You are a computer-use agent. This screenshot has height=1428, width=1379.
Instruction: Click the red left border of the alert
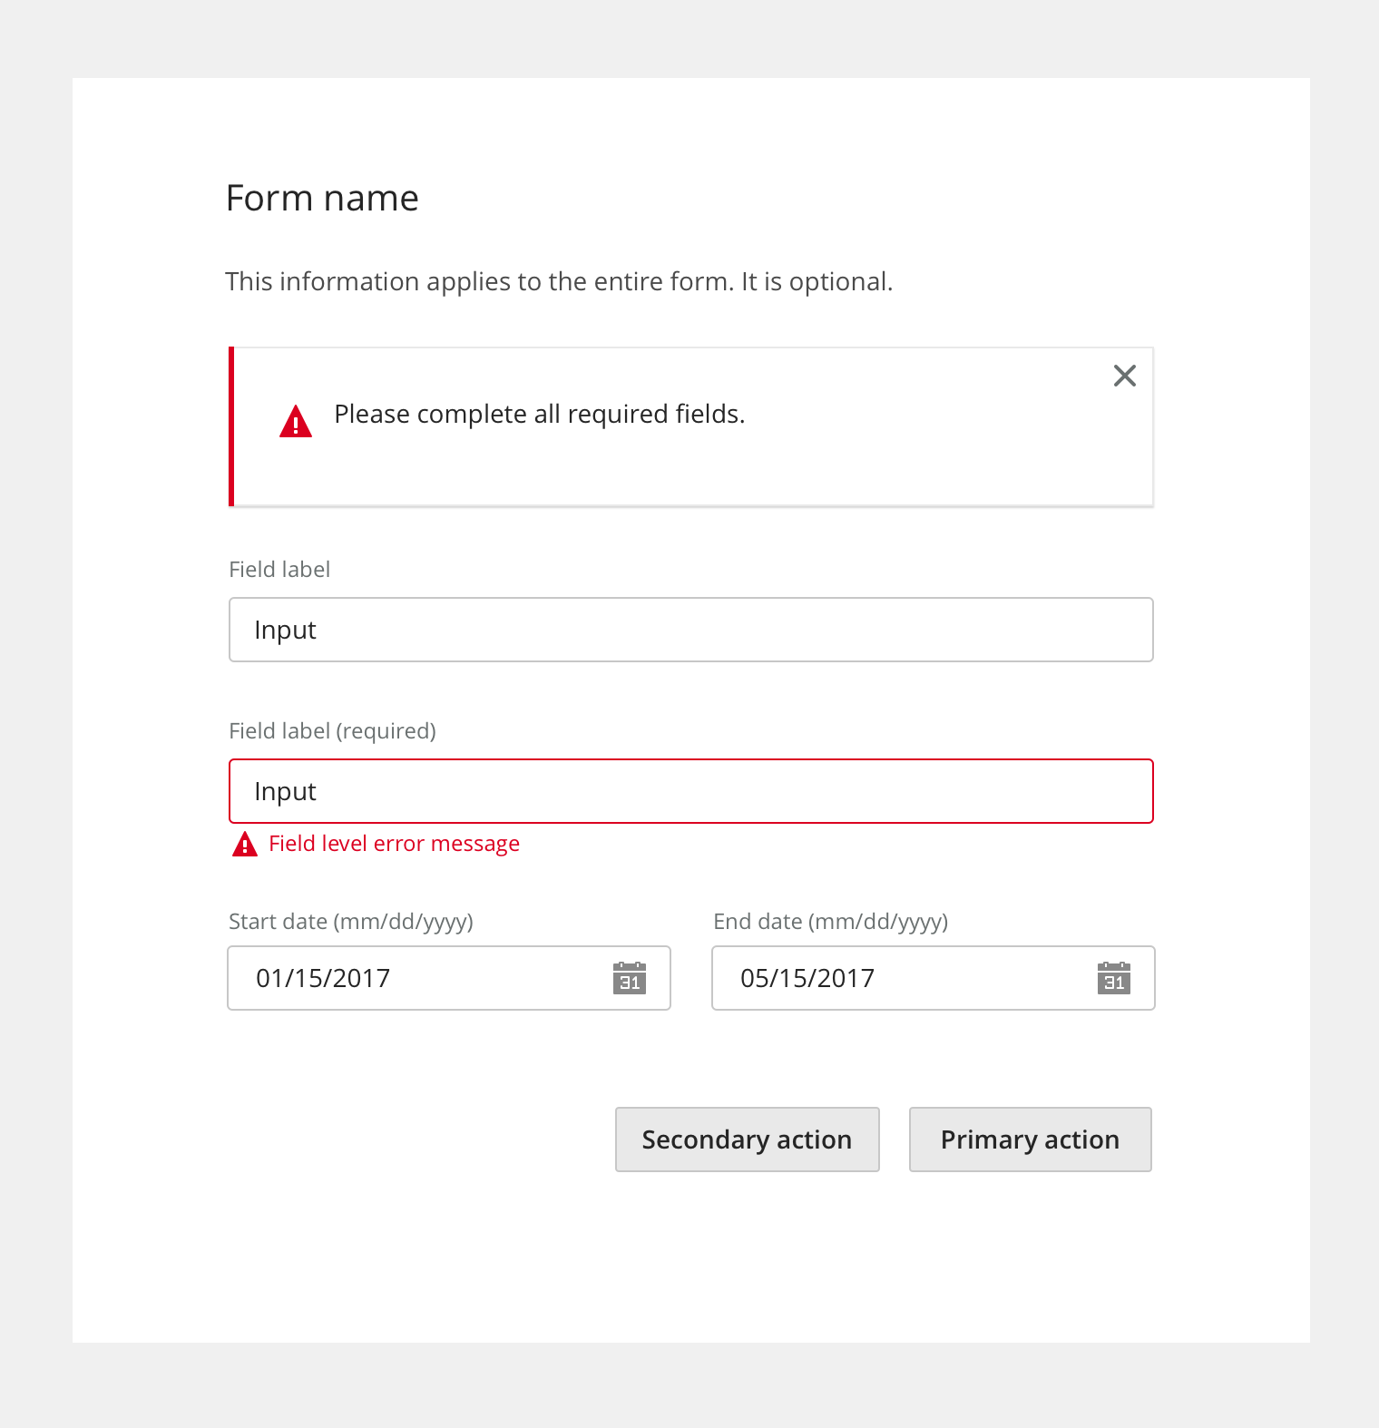pyautogui.click(x=231, y=426)
